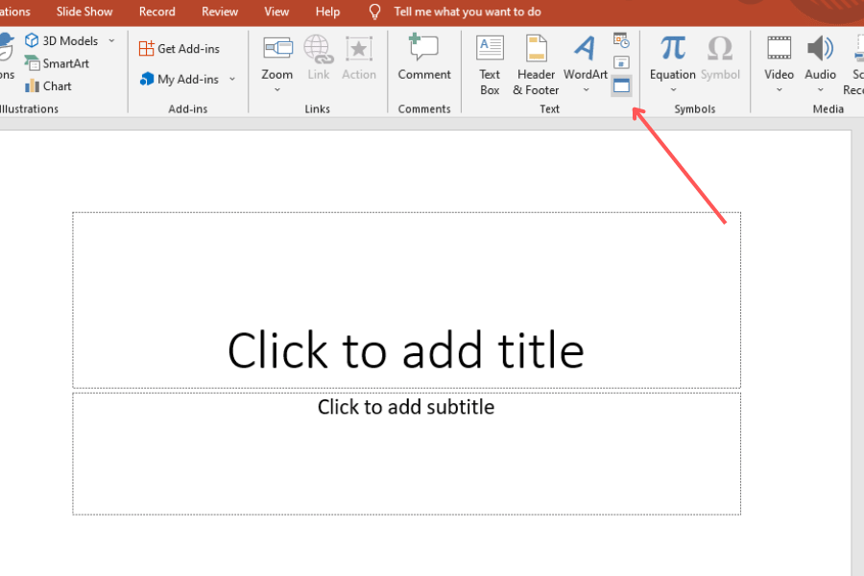Screen dimensions: 864x576
Task: Open the Equation dropdown menu
Action: (x=672, y=90)
